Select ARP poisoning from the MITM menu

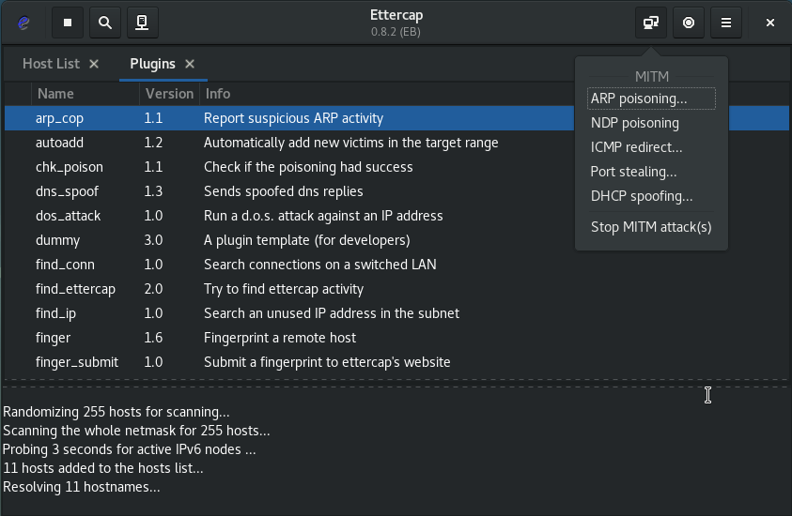tap(639, 99)
